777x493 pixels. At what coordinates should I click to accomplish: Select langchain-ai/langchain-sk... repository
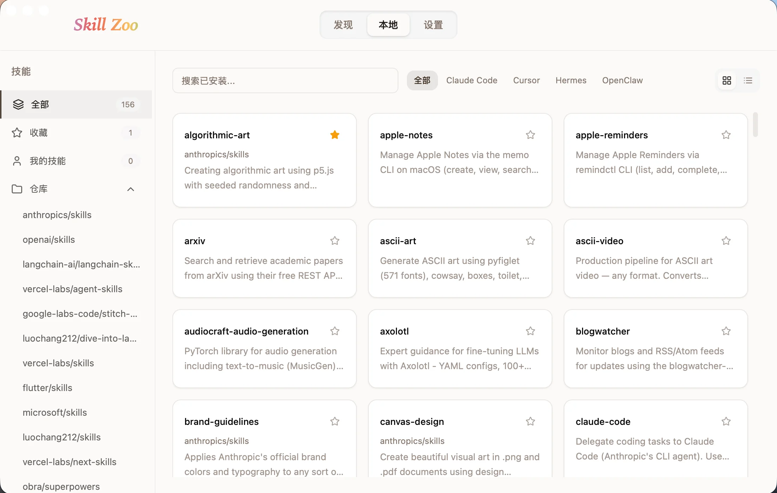(x=81, y=264)
